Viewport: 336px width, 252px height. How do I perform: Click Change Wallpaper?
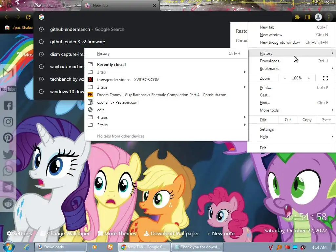[65, 233]
